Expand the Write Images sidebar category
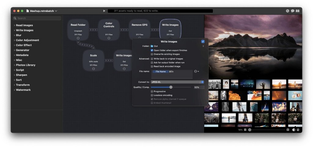 coord(14,30)
